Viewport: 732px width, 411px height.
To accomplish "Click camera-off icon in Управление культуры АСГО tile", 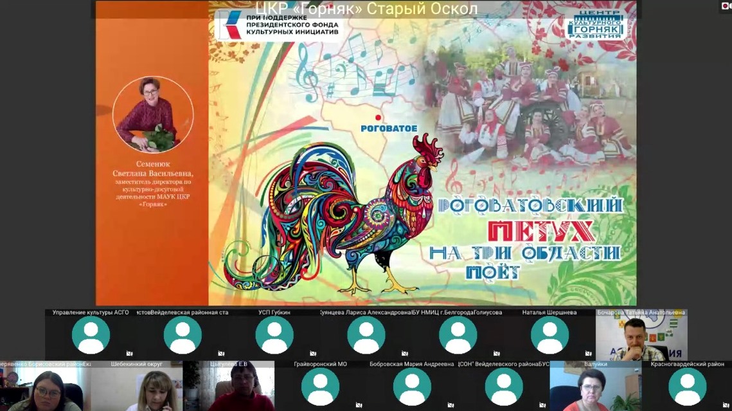I will tap(129, 354).
